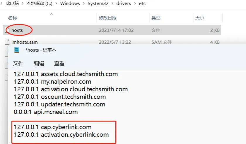This screenshot has width=246, height=144.
Task: Navigate to 本地磁盘 (C:) in breadcrumb
Action: 39,3
